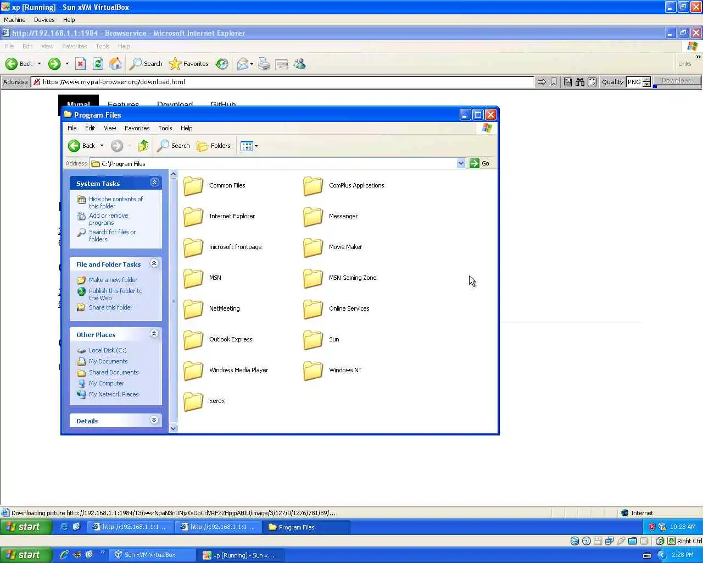Click the binoculars find icon in Browservice bar
The image size is (703, 563).
click(580, 82)
